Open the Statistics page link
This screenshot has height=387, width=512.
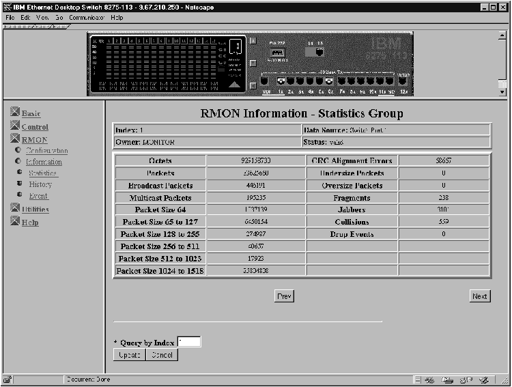click(x=43, y=173)
